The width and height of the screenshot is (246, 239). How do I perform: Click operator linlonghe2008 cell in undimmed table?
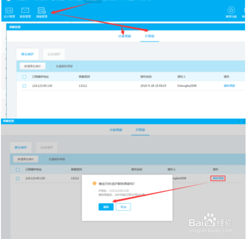click(x=187, y=86)
